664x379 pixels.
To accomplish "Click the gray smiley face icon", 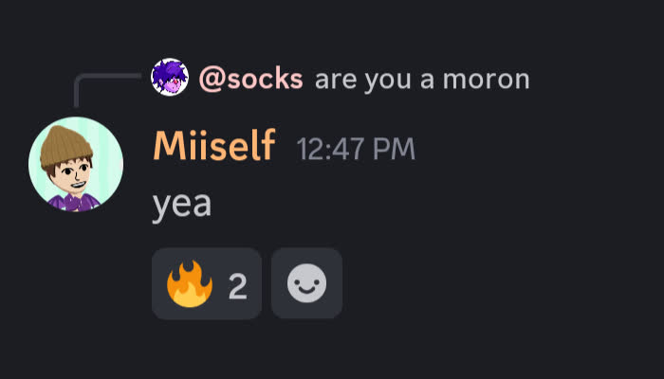I will [x=306, y=283].
